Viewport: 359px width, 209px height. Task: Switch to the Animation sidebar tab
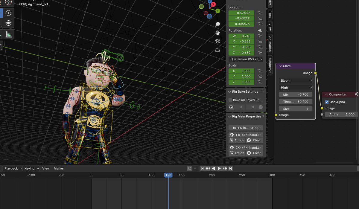coord(270,44)
